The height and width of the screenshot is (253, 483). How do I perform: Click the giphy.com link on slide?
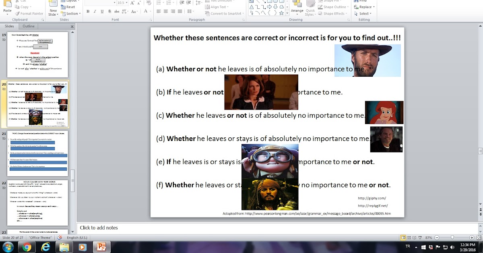372,198
